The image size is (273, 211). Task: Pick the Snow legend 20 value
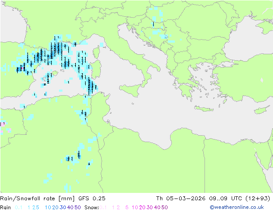(x=143, y=208)
